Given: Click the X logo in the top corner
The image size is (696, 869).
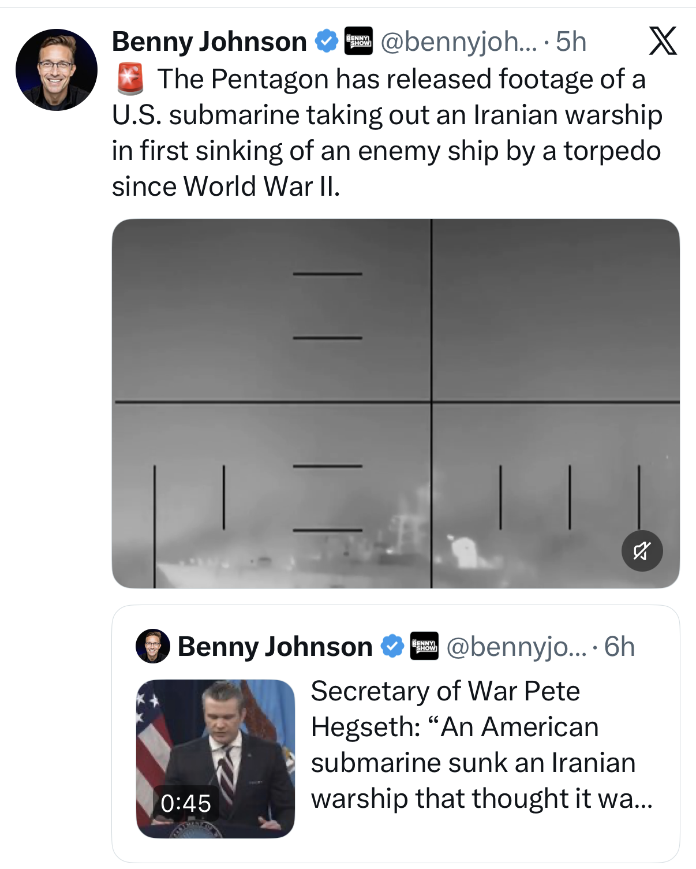Looking at the screenshot, I should tap(663, 41).
